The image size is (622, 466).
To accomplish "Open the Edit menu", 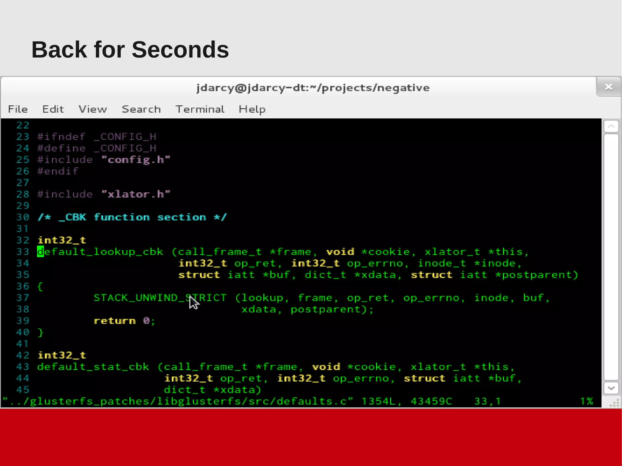I will point(53,109).
